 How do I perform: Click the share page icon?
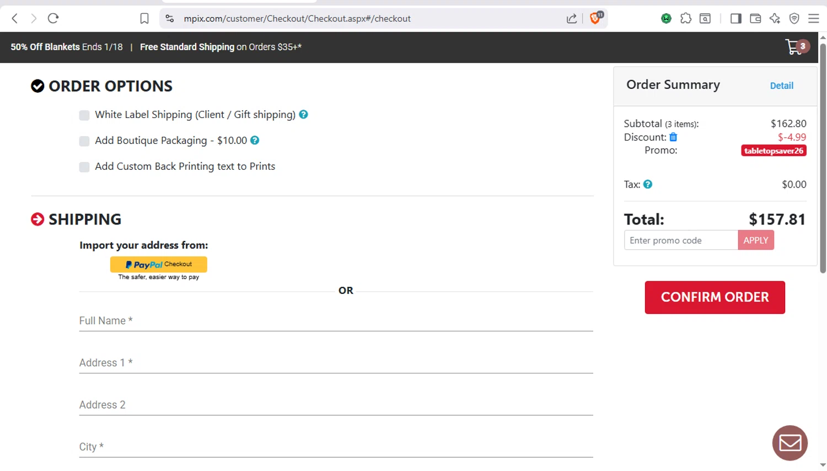pyautogui.click(x=572, y=19)
